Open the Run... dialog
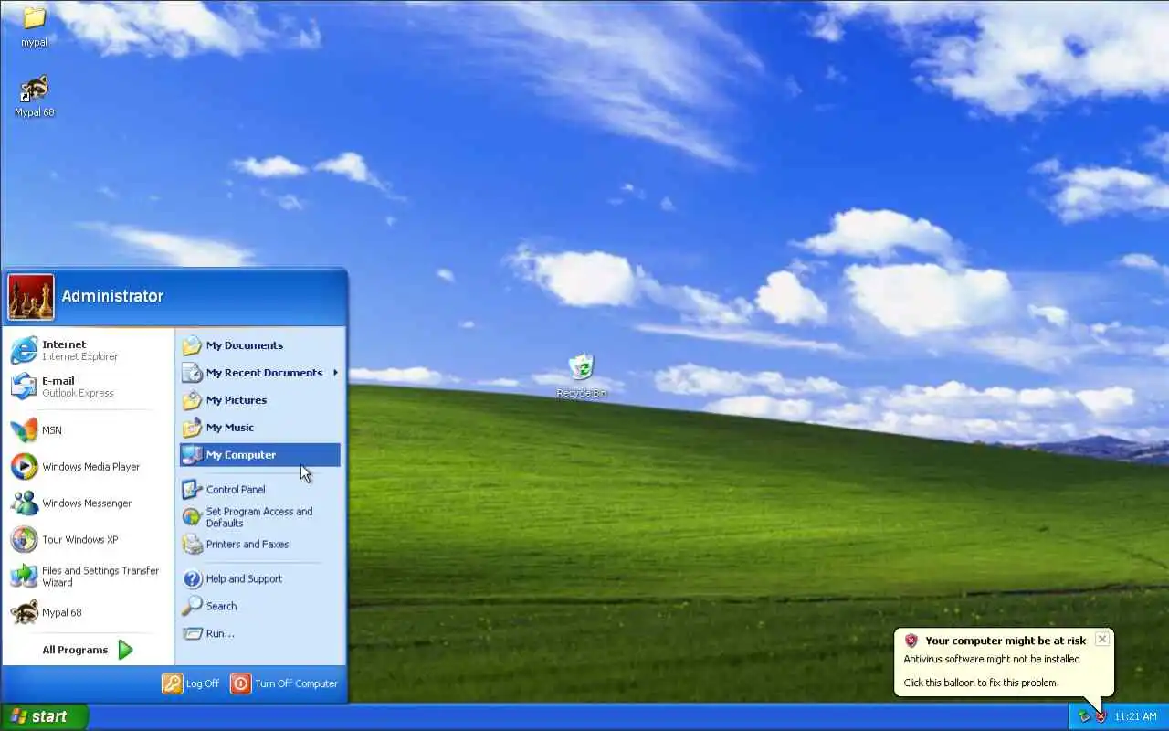The height and width of the screenshot is (731, 1169). tap(260, 633)
